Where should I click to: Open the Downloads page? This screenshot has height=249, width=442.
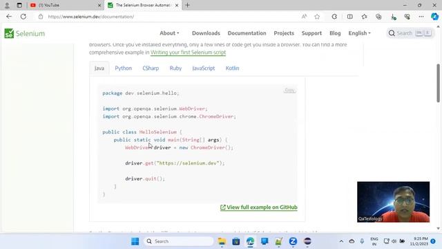tap(206, 33)
